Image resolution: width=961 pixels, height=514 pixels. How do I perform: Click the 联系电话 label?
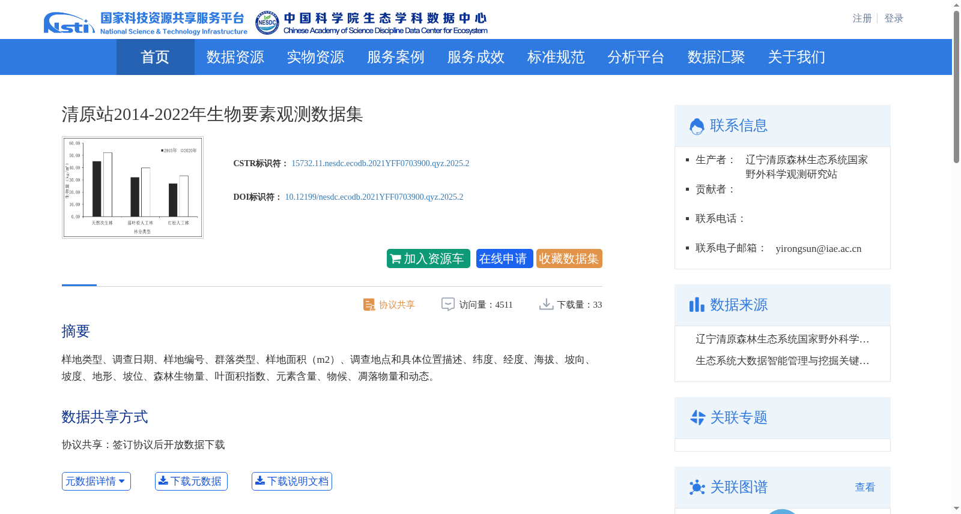tap(721, 219)
